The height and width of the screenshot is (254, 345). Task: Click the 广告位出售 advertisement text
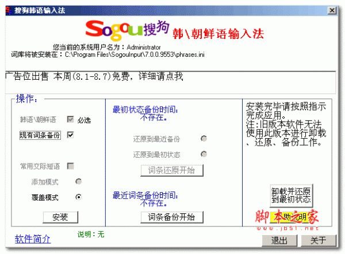point(95,76)
